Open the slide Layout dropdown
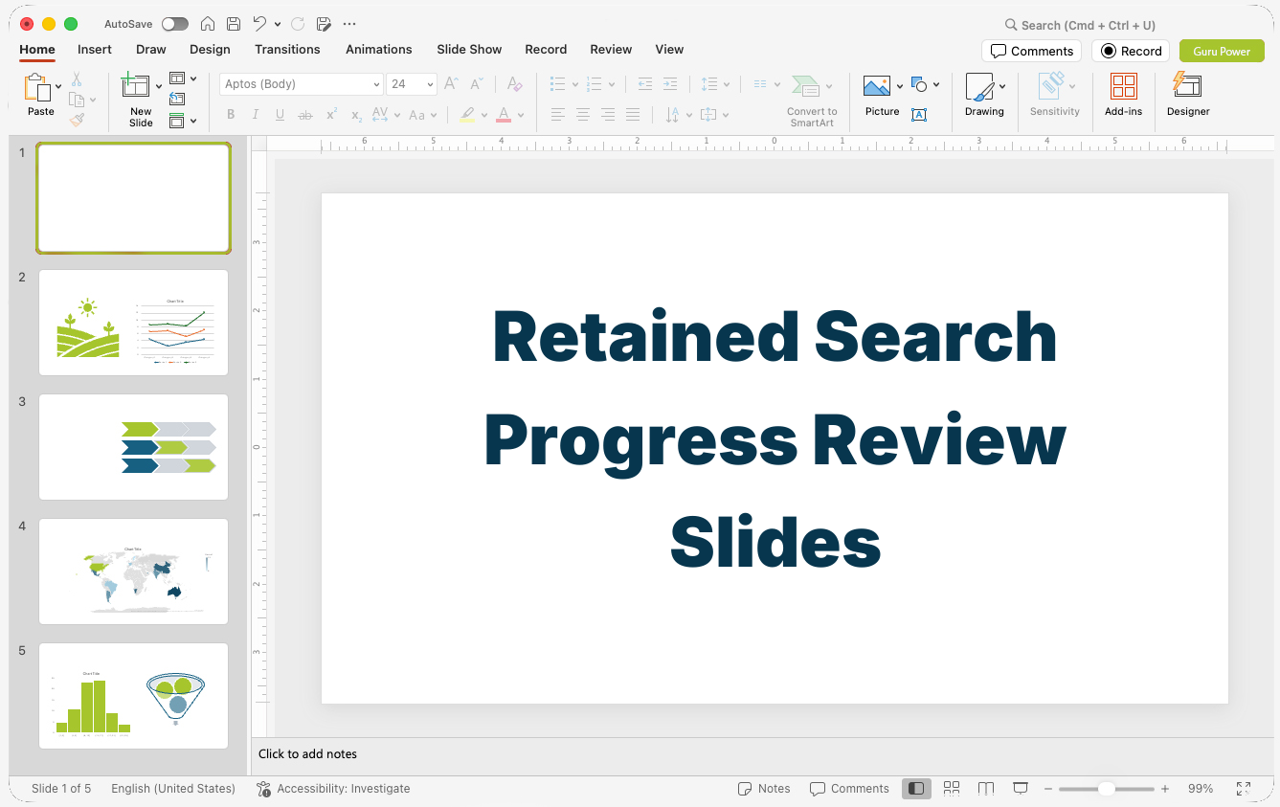The width and height of the screenshot is (1280, 807). click(x=183, y=78)
